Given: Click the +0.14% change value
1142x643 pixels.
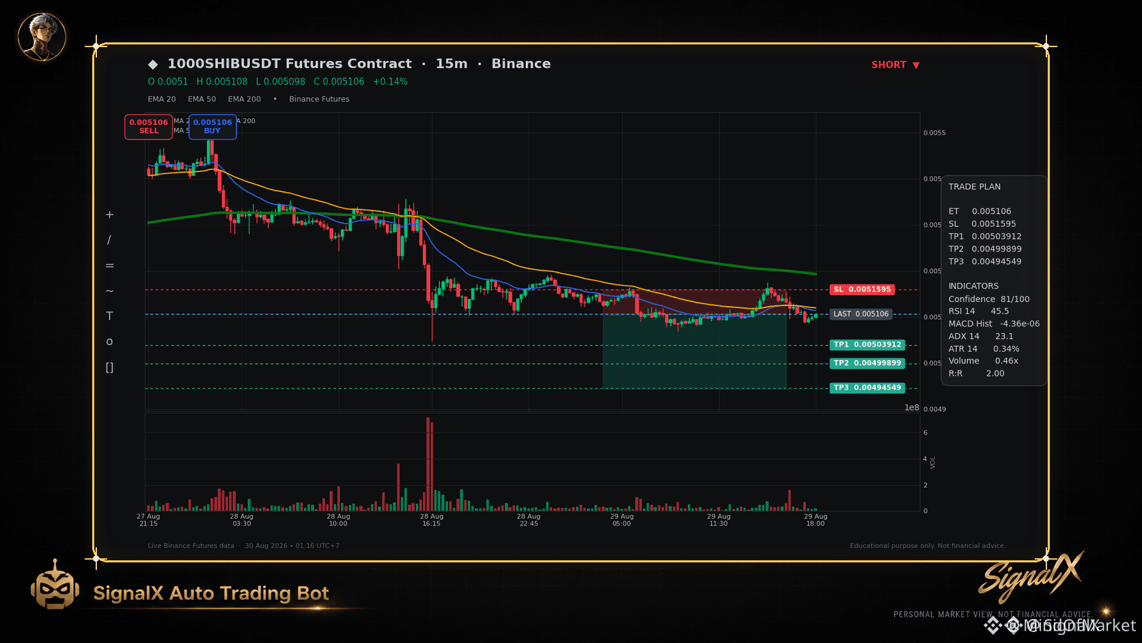Looking at the screenshot, I should [390, 82].
